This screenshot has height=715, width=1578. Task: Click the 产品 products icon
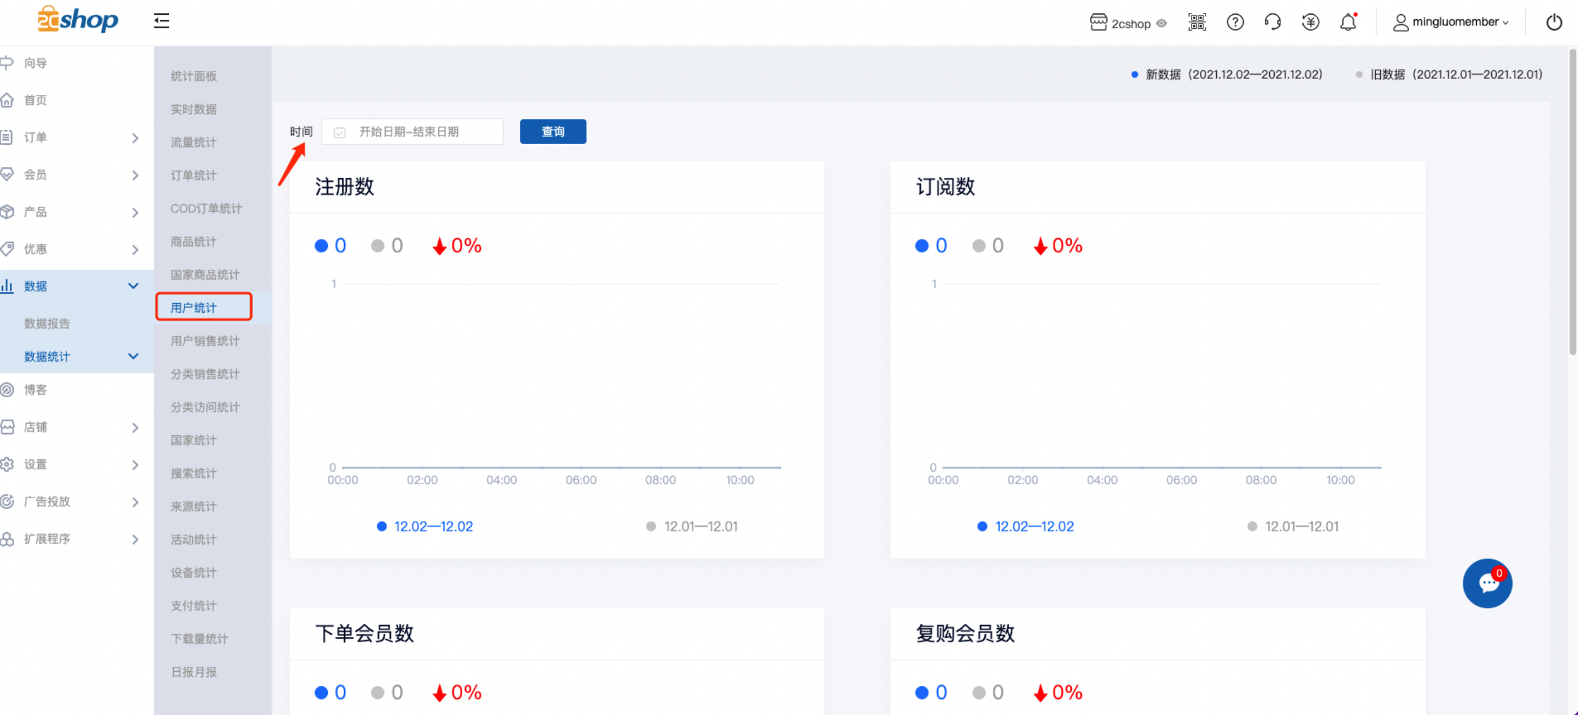[x=7, y=211]
